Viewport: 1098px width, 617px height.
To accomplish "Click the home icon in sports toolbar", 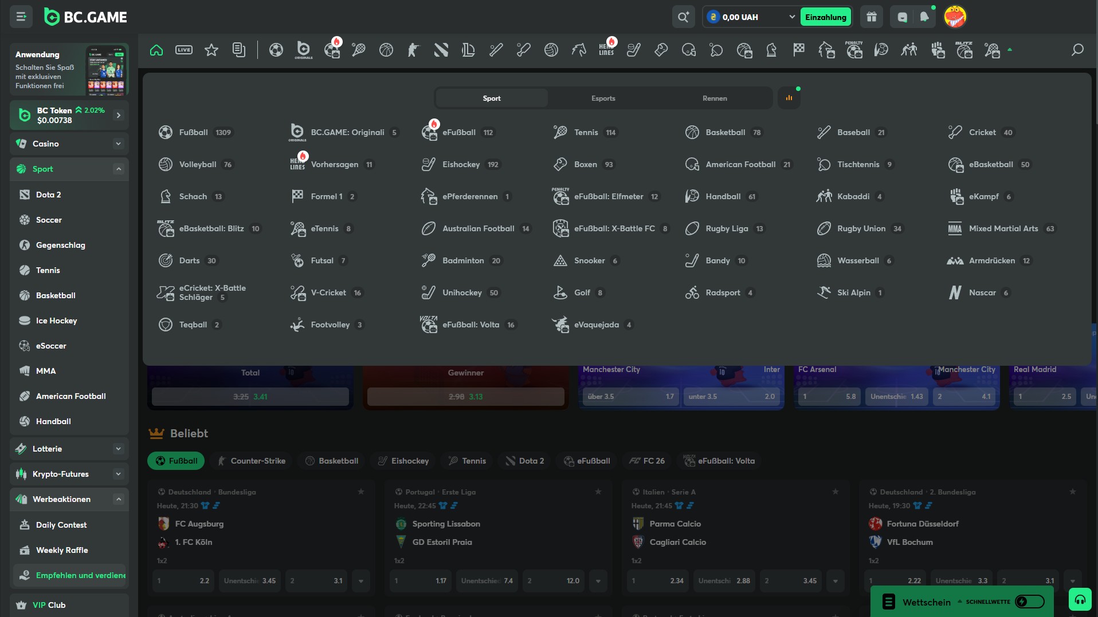I will click(x=156, y=50).
